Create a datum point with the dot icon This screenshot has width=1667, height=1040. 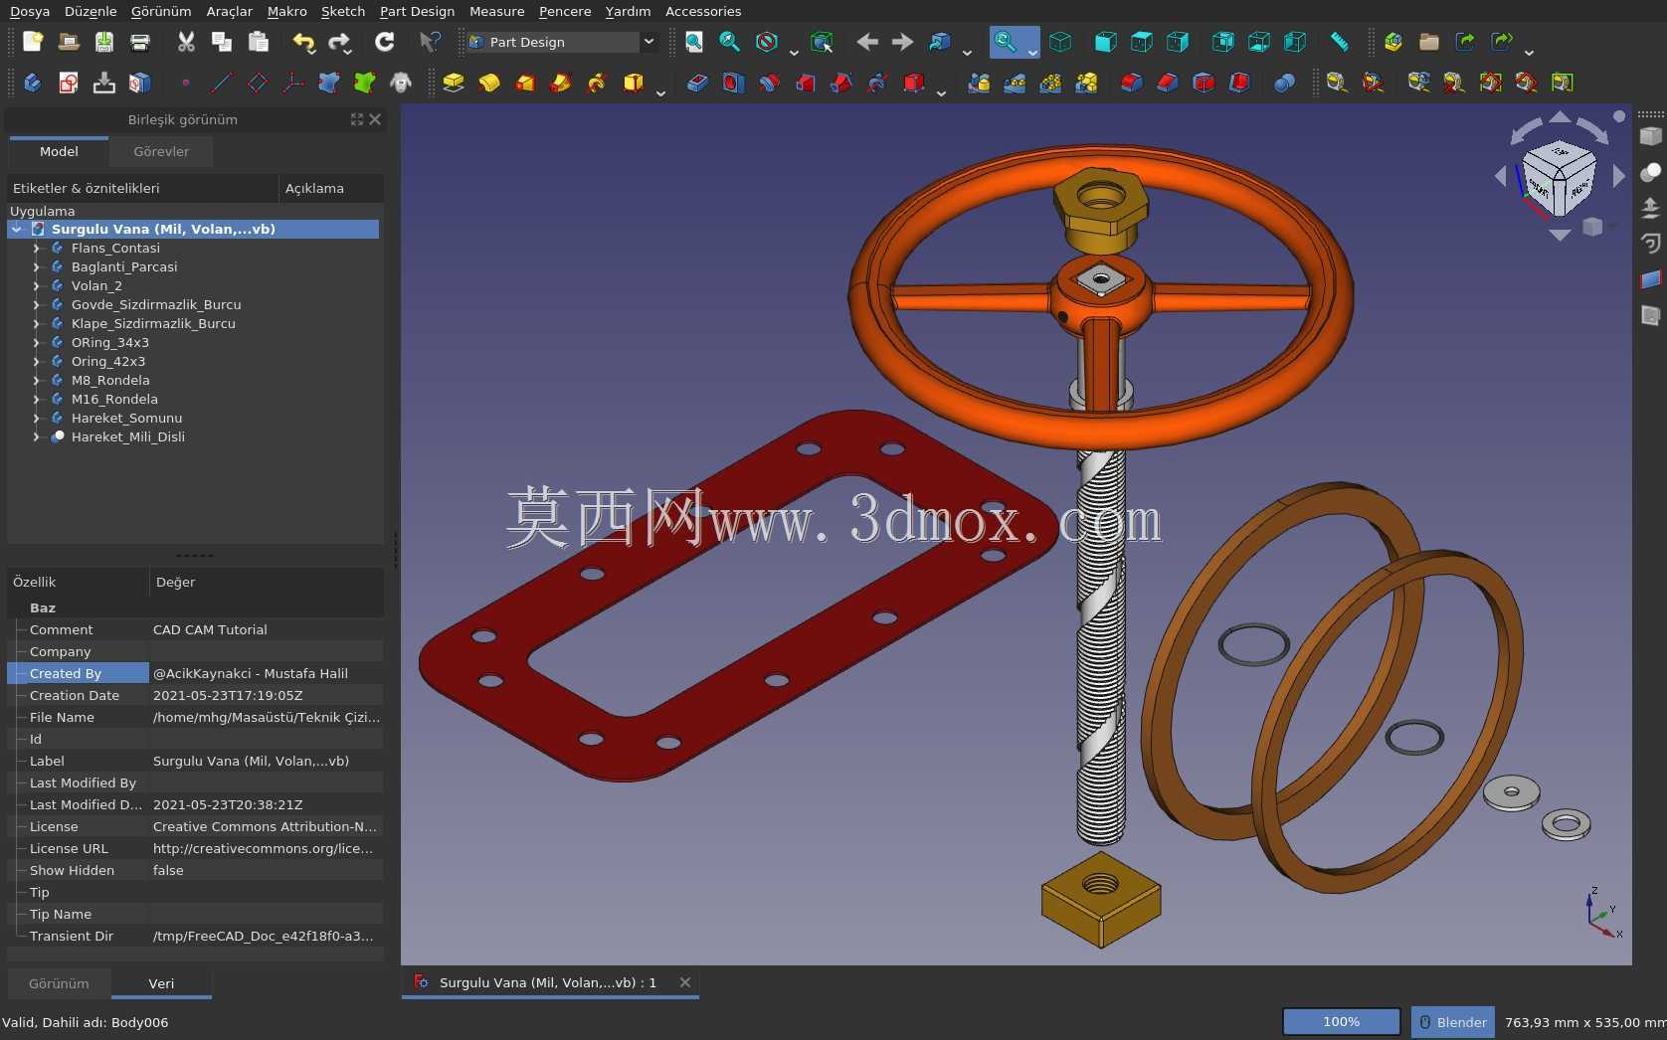[x=186, y=83]
